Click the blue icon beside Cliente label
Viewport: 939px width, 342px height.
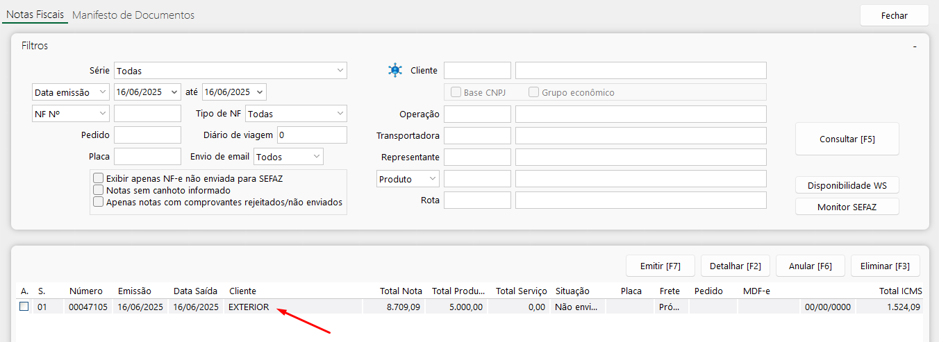coord(395,70)
